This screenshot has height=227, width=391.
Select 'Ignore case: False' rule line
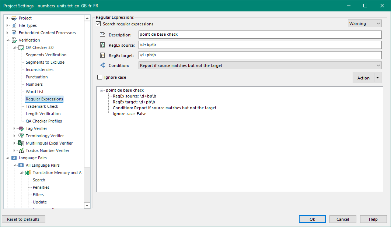(x=129, y=114)
